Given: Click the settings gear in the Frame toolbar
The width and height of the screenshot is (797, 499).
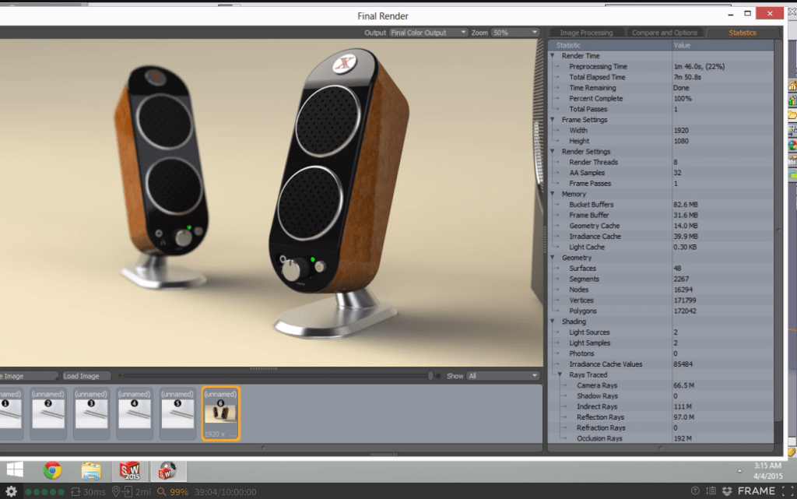Looking at the screenshot, I should coord(11,490).
